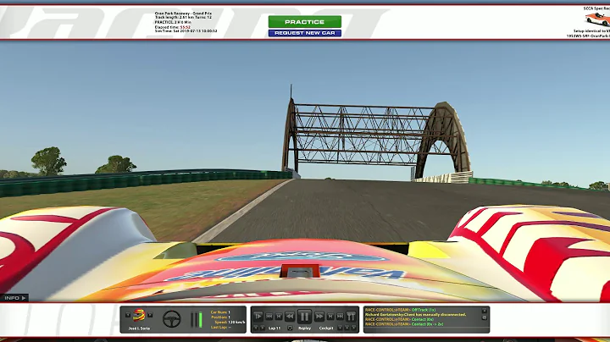Screen dimensions: 610x342
Task: Click lower icon in chat panel
Action: click(485, 317)
